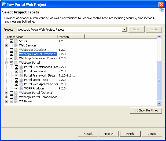
Task: Expand the XMLBeans tree node
Action: tap(6, 101)
